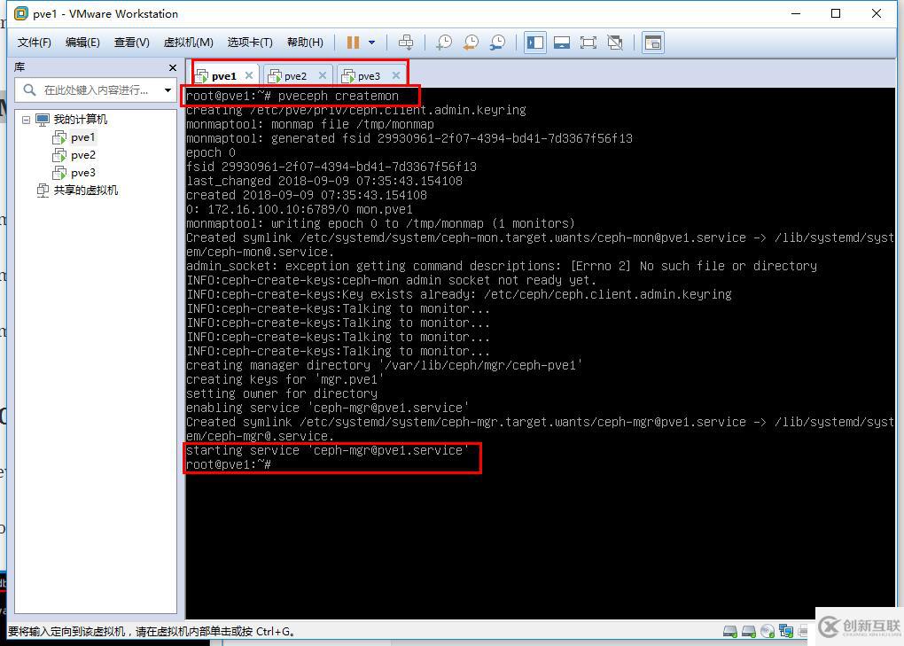
Task: Open the 查看(V) menu
Action: pos(131,42)
